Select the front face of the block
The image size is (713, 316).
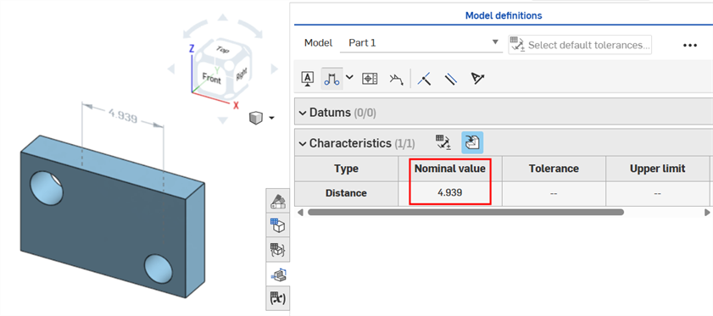(x=103, y=225)
